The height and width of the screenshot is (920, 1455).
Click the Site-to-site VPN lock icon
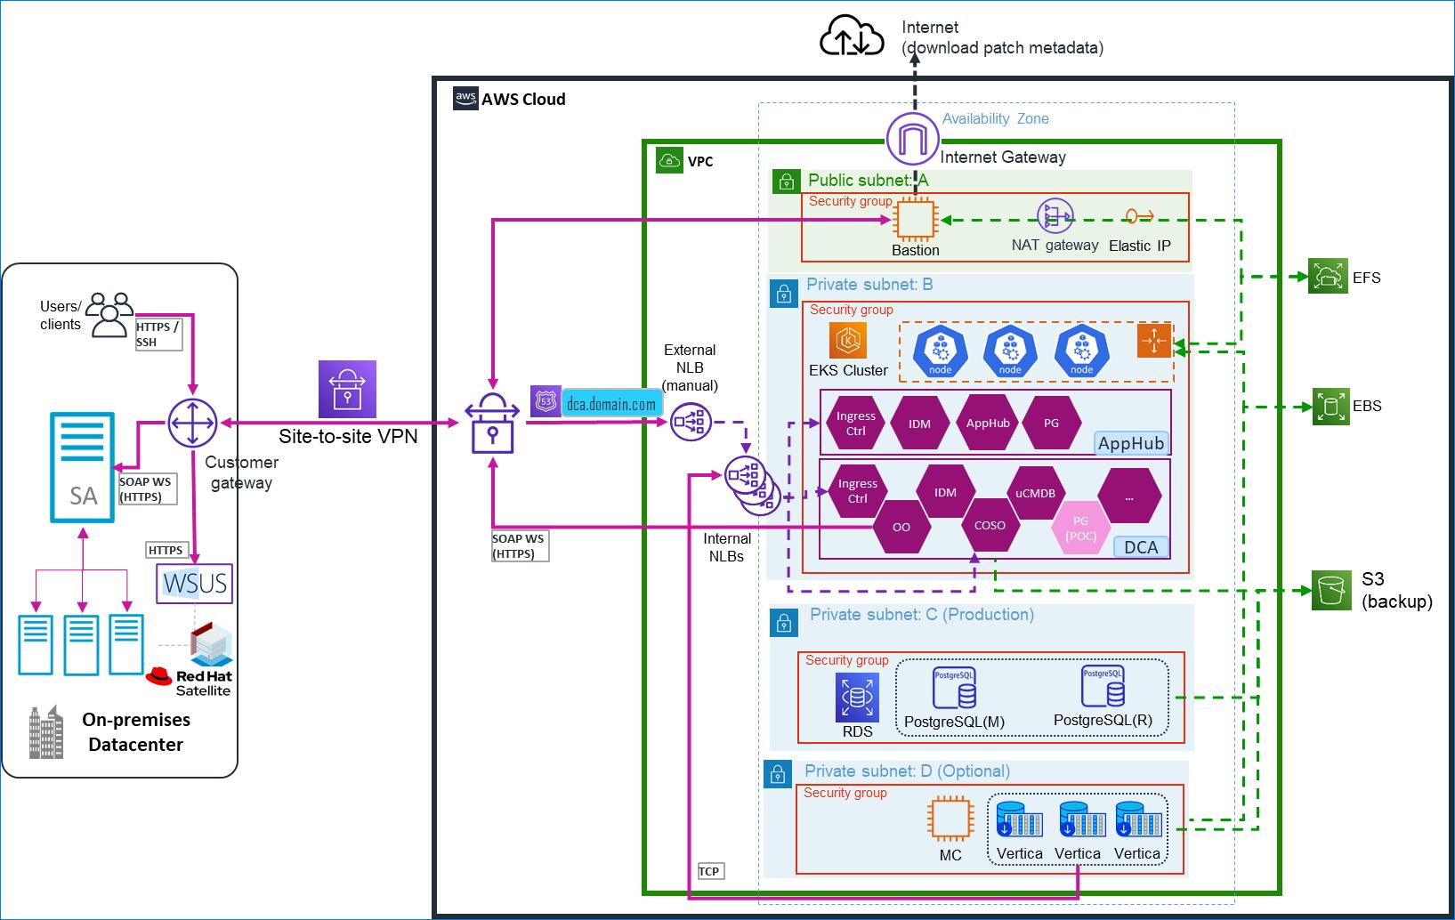pos(346,390)
